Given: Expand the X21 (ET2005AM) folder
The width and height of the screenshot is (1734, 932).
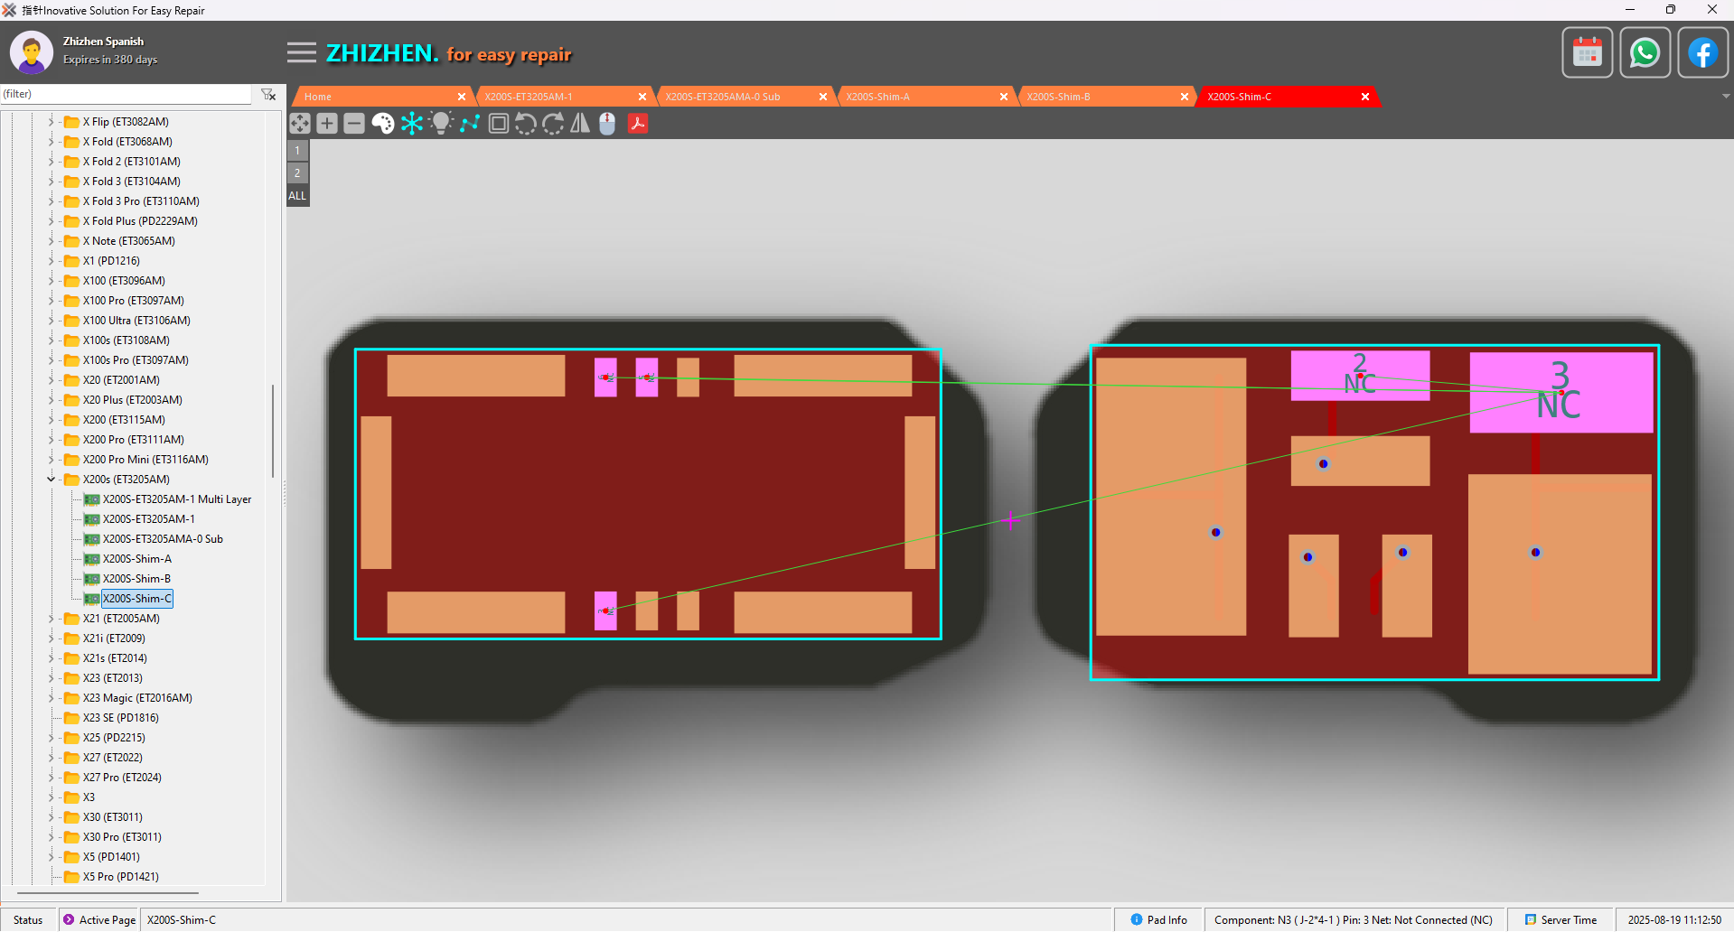Looking at the screenshot, I should click(x=51, y=619).
